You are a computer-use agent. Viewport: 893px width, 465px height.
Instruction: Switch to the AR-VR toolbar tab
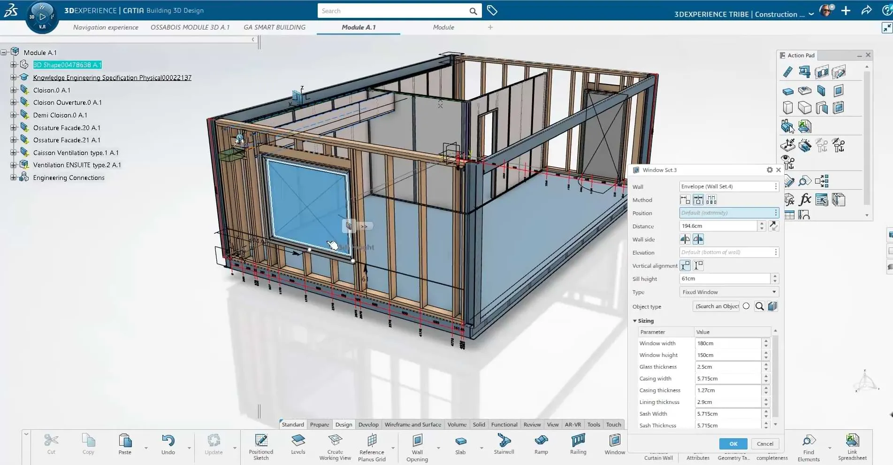coord(572,424)
